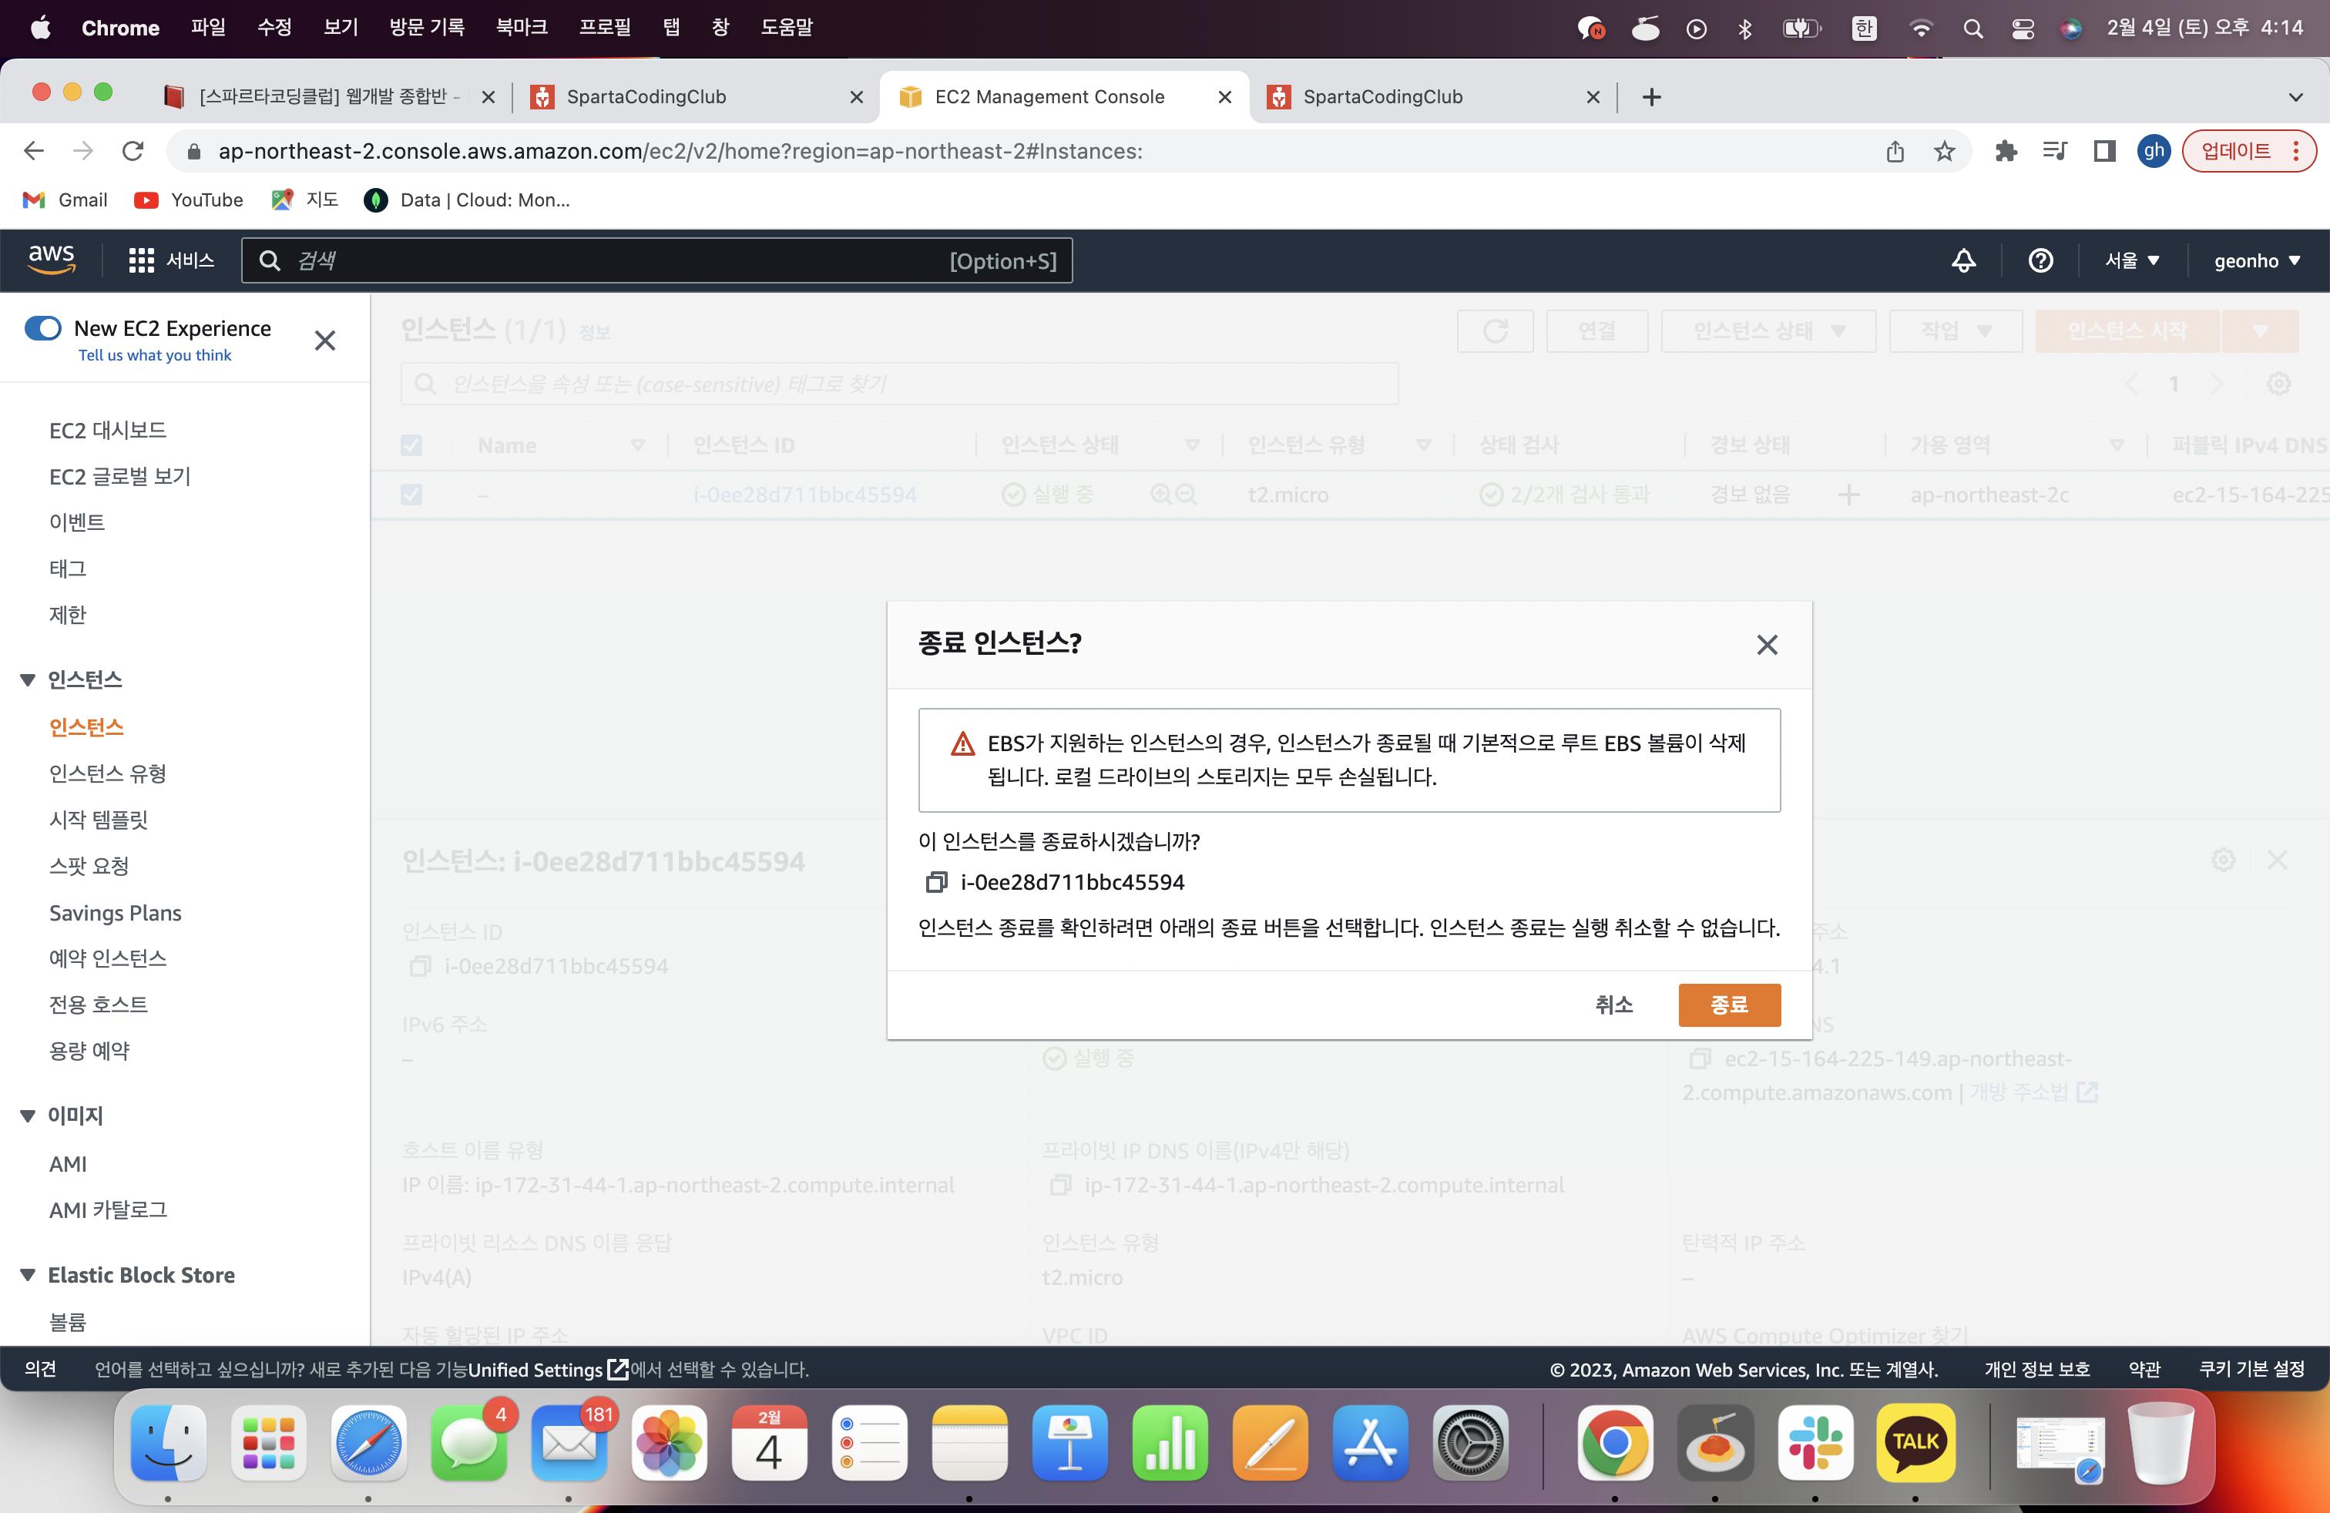Viewport: 2330px width, 1513px height.
Task: Open 의견 feedback in the footer
Action: pyautogui.click(x=40, y=1369)
